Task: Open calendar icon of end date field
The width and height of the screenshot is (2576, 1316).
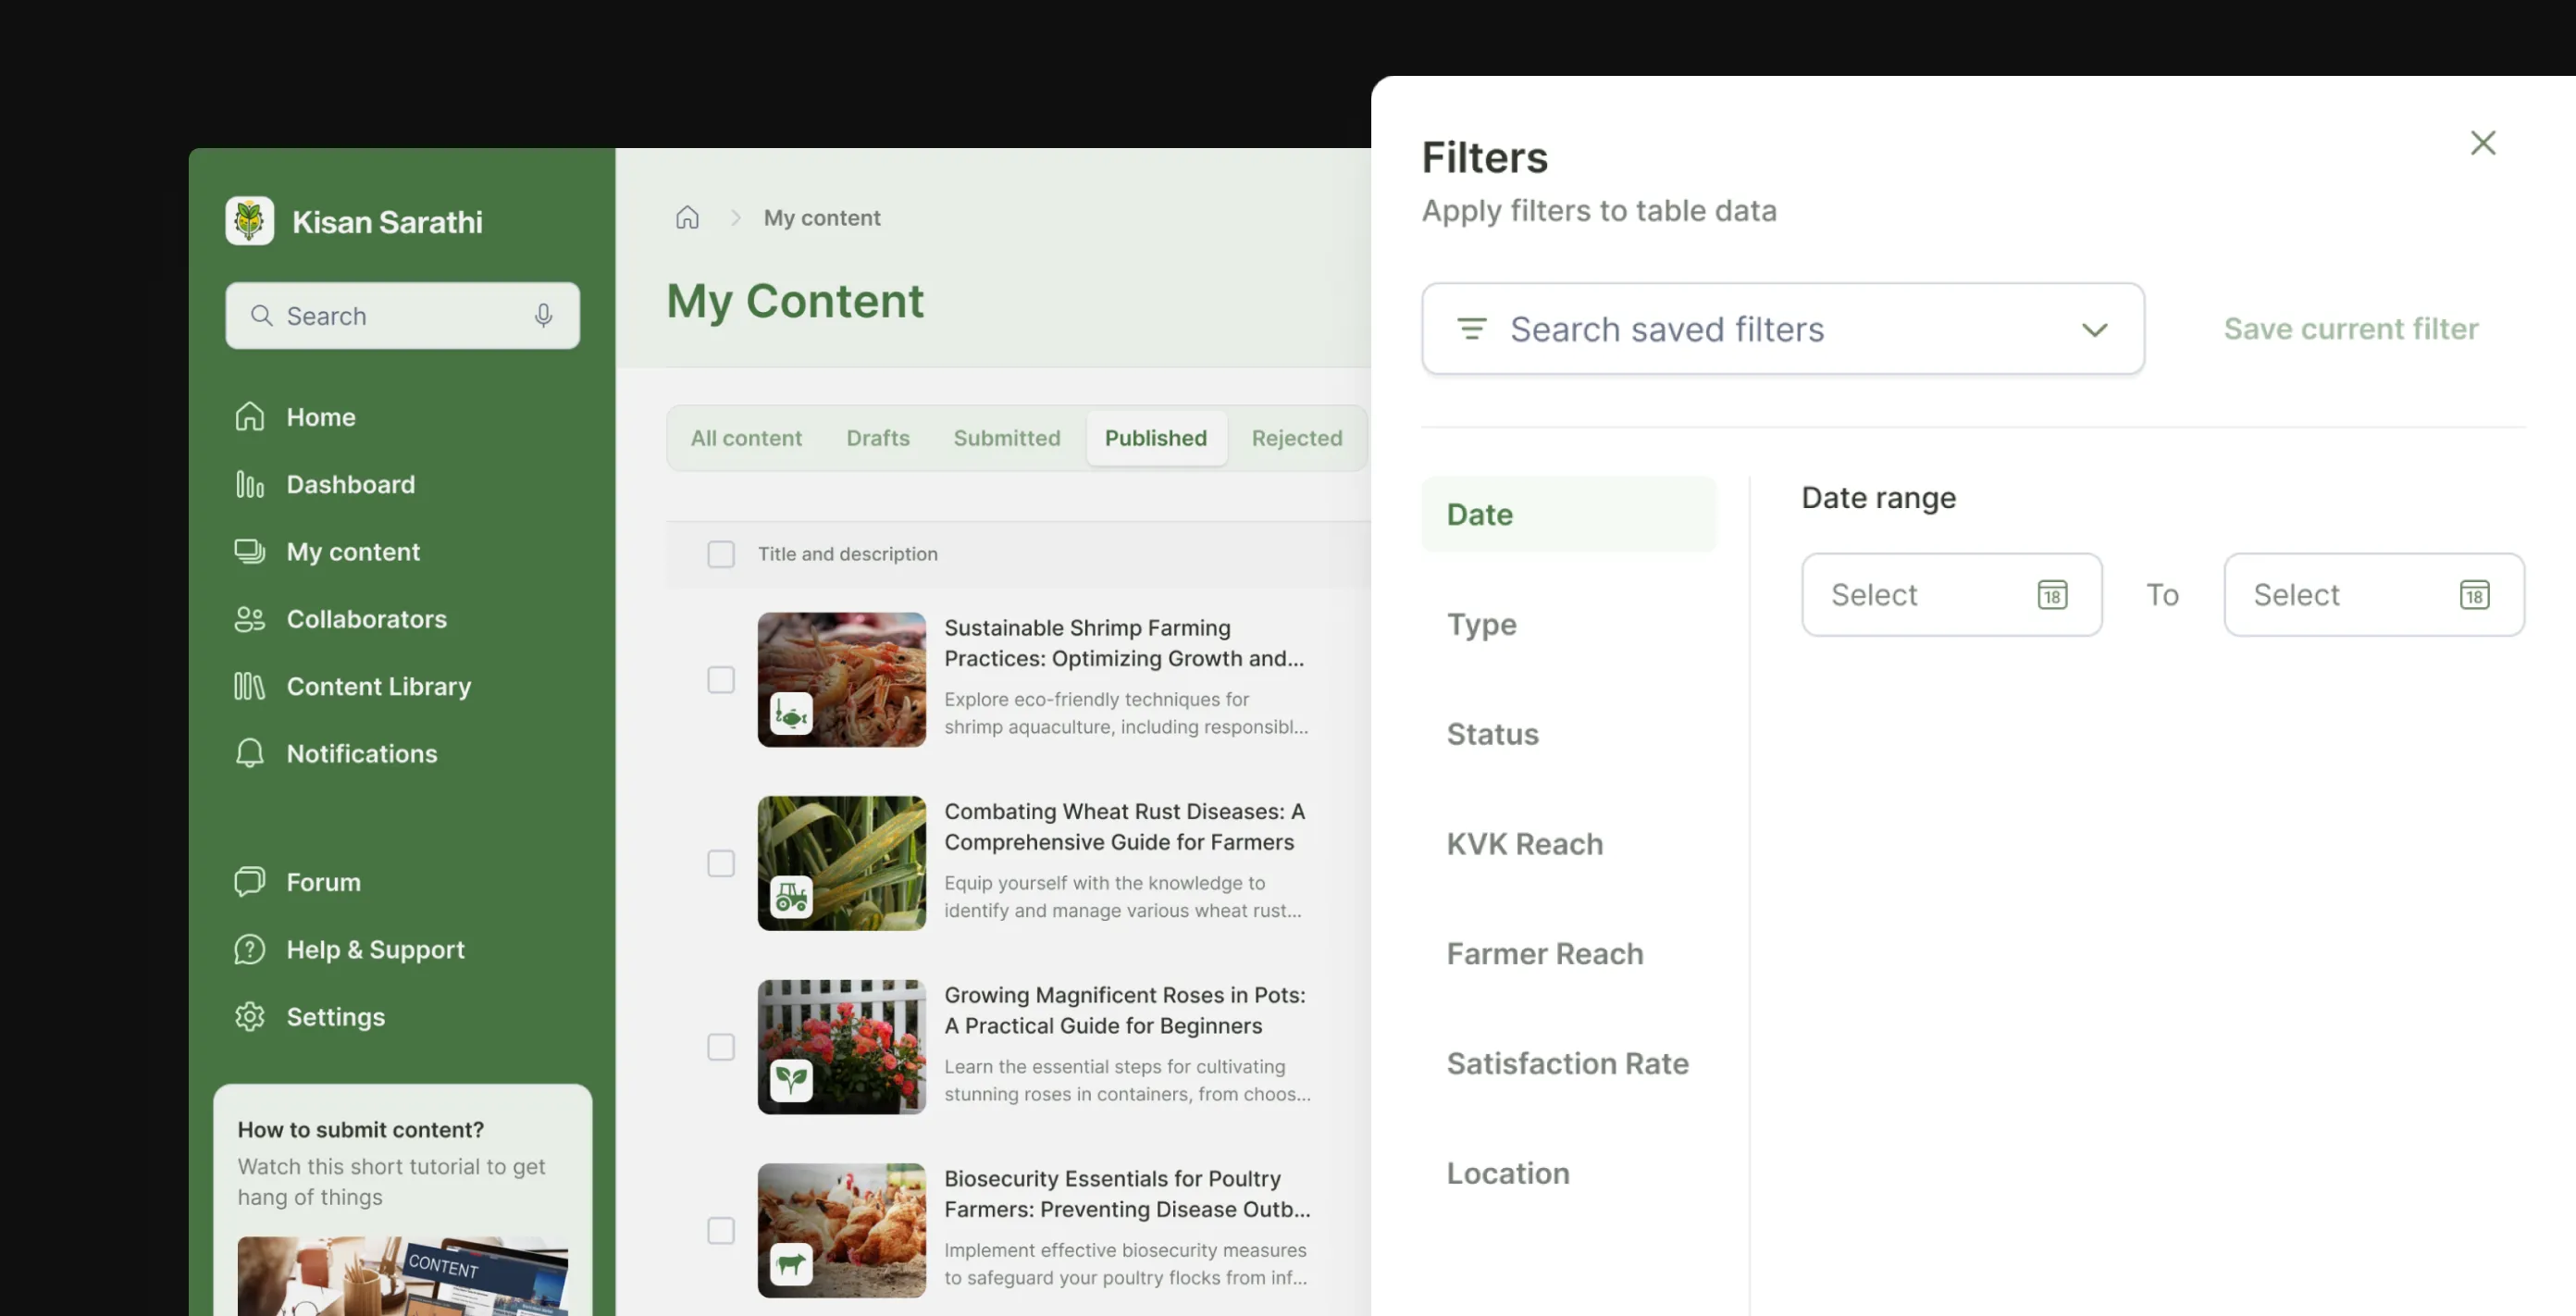Action: pyautogui.click(x=2474, y=595)
